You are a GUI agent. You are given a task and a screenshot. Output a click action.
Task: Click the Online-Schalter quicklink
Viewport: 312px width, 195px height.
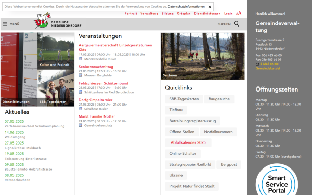[183, 153]
